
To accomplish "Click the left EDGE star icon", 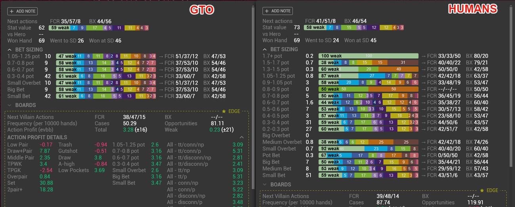I will [224, 112].
